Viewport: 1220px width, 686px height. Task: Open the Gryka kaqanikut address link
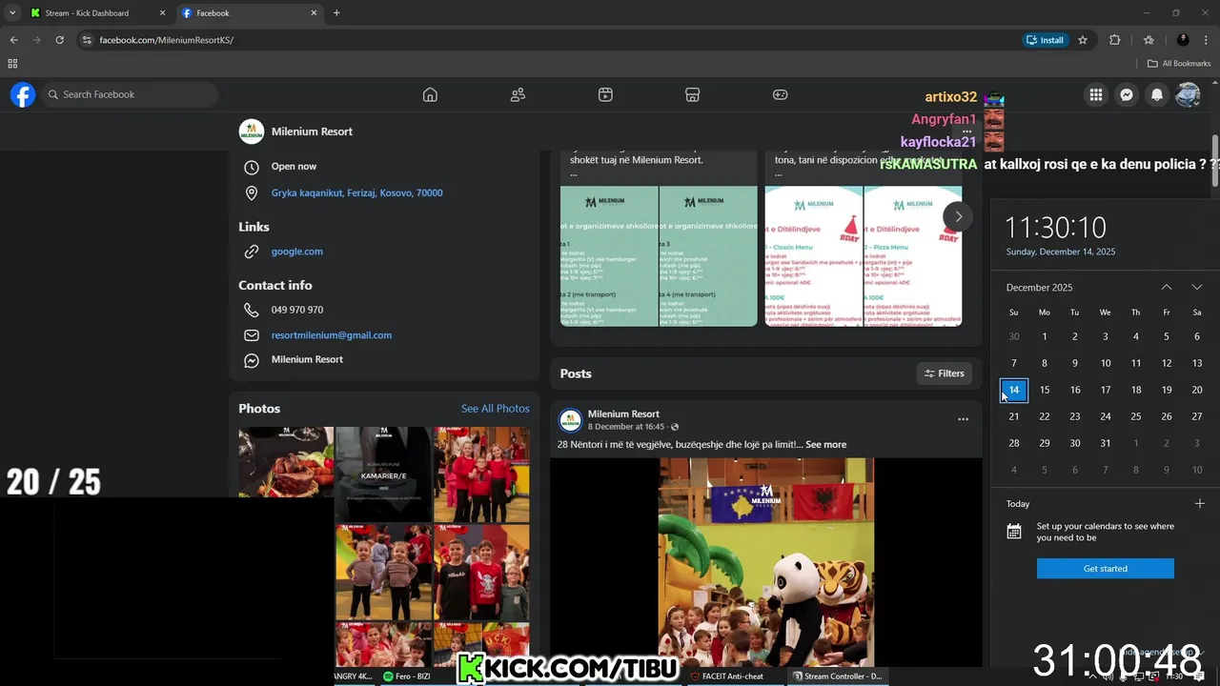356,192
